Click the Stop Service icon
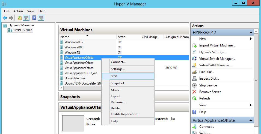This screenshot has width=261, height=134. [x=194, y=85]
